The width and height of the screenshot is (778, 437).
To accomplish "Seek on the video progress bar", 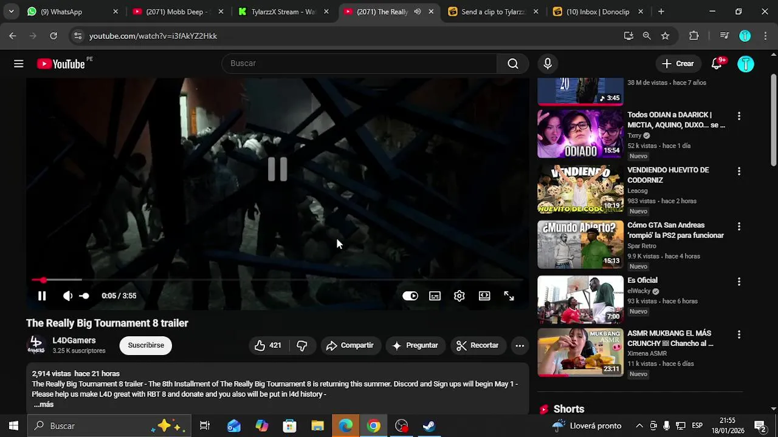I will [277, 280].
